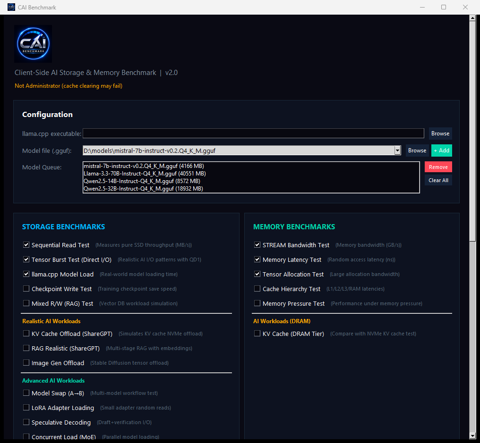This screenshot has width=480, height=443.
Task: Enable LoRA Adapter Loading
Action: click(26, 408)
